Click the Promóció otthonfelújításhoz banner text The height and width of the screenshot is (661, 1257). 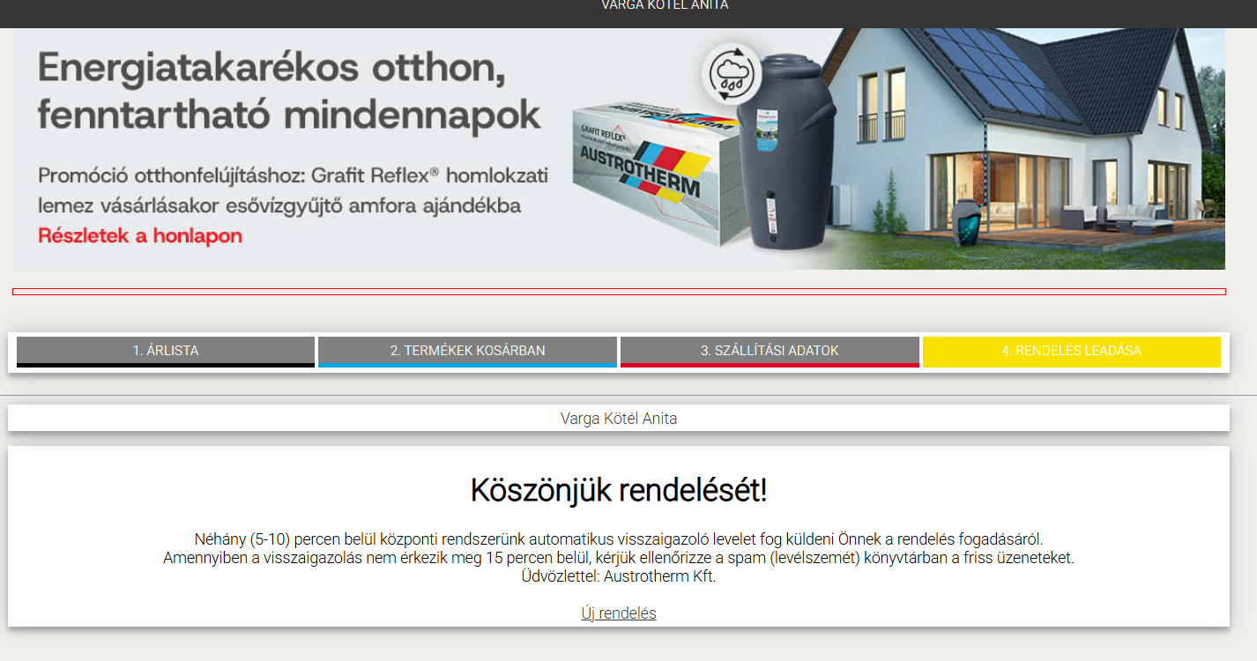293,190
